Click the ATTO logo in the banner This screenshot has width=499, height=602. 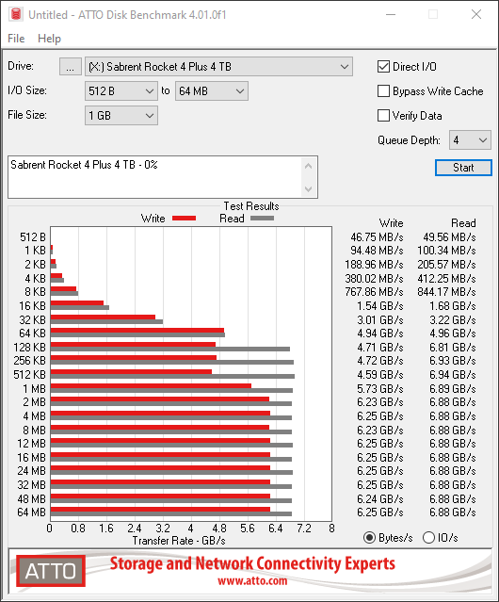click(51, 571)
